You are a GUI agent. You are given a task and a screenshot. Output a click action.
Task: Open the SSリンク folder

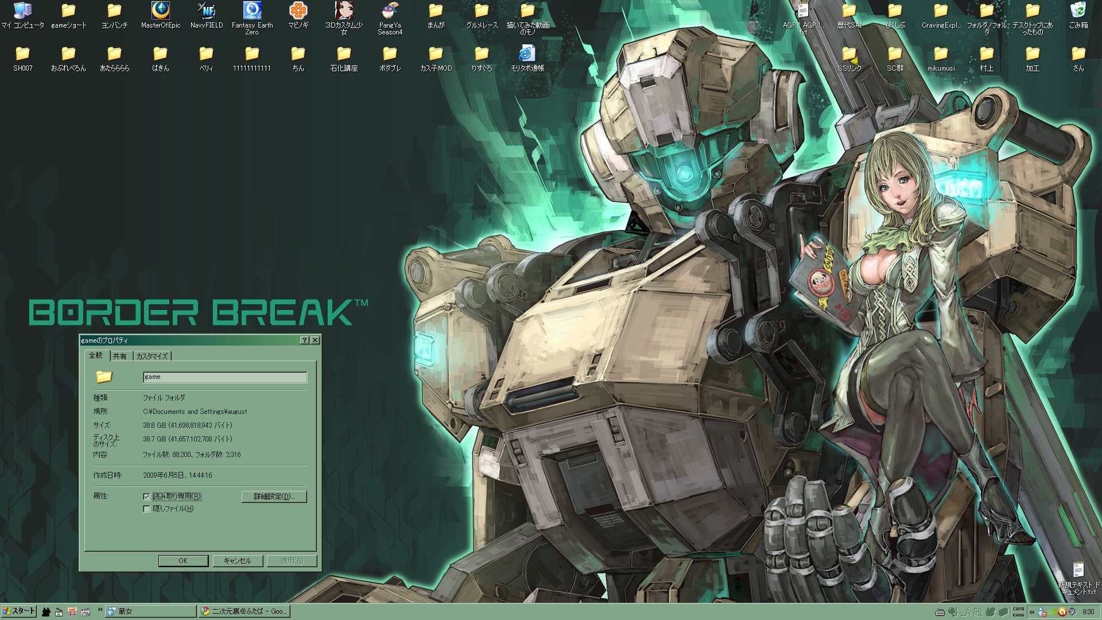849,59
